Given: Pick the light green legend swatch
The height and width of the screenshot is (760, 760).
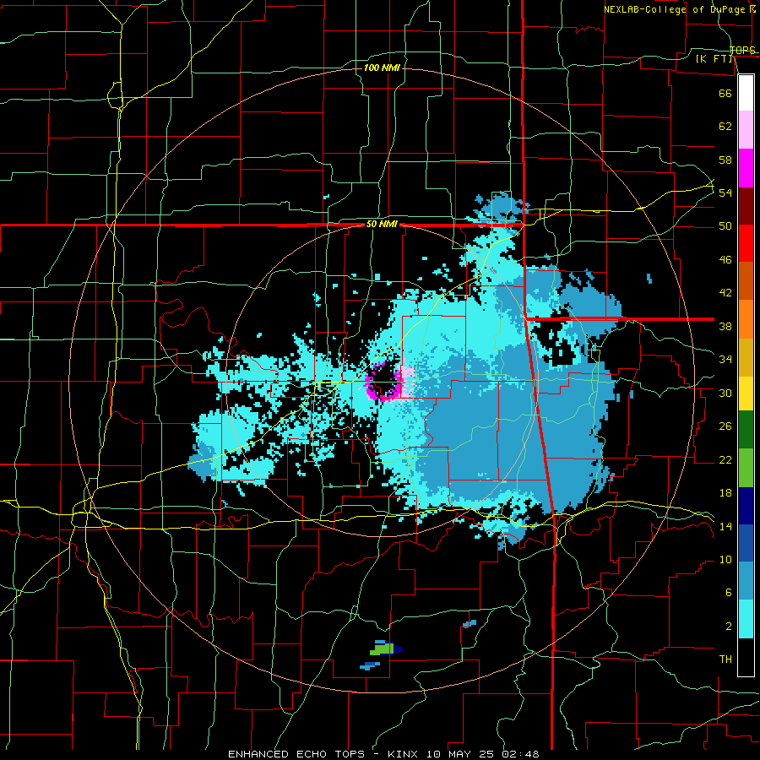Looking at the screenshot, I should tap(746, 468).
